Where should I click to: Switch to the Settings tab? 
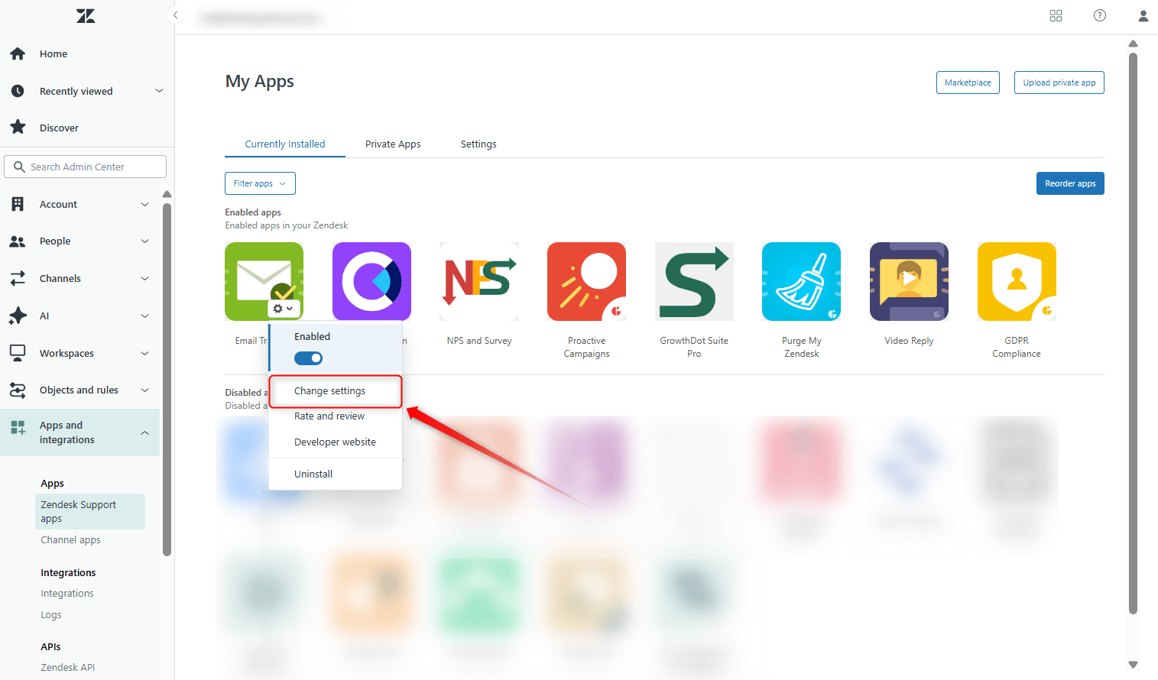click(478, 144)
